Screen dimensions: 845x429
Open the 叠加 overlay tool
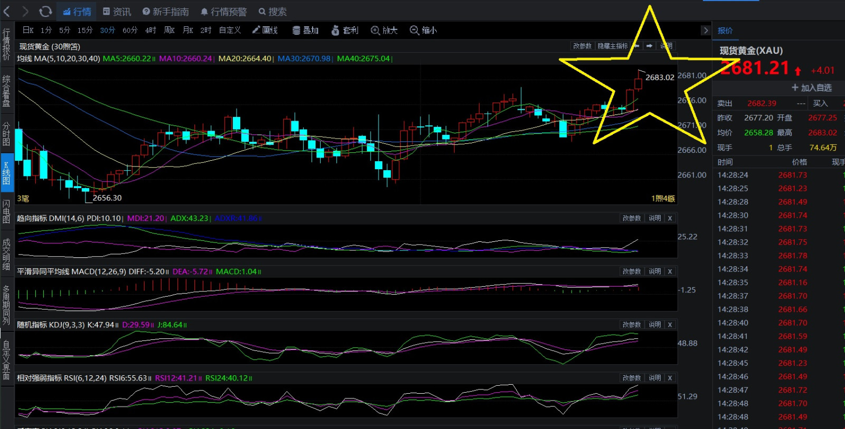click(305, 30)
